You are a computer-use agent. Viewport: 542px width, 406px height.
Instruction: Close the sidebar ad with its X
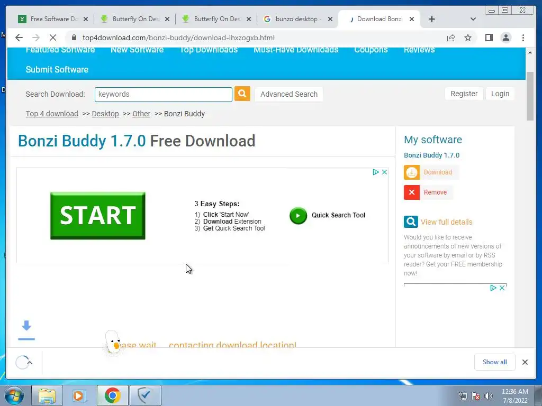[502, 288]
